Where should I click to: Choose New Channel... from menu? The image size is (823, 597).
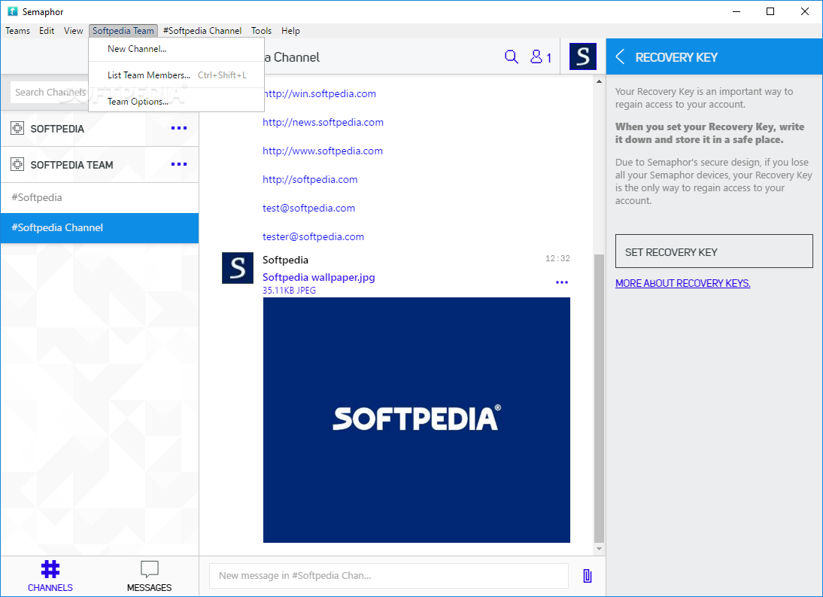176,49
